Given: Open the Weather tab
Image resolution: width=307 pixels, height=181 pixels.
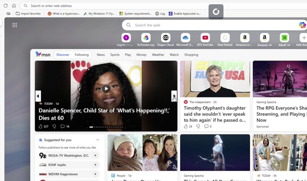Looking at the screenshot, I should coord(158,55).
